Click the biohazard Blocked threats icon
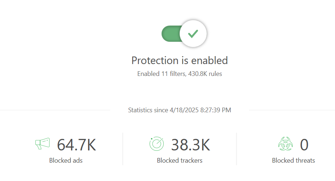 pos(285,144)
